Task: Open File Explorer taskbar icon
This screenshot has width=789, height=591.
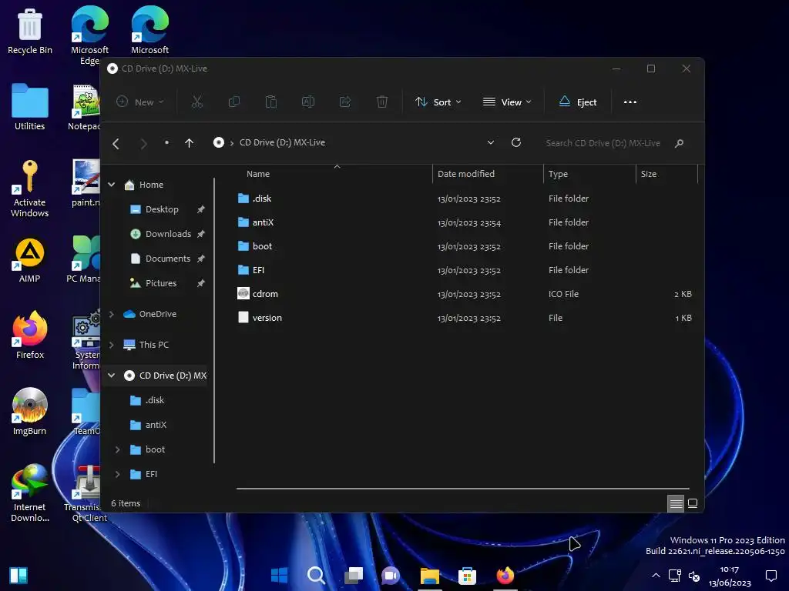Action: point(430,576)
